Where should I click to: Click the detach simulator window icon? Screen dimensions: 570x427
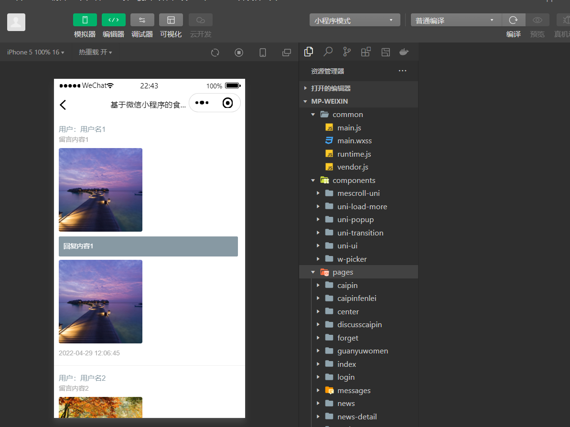(287, 53)
